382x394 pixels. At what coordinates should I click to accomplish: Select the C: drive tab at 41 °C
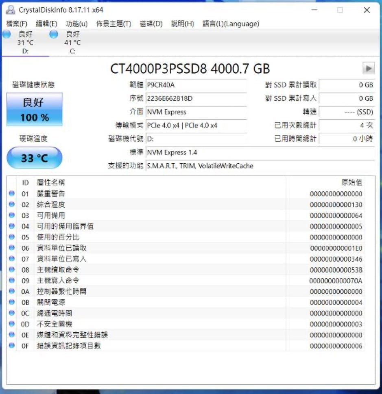click(72, 42)
